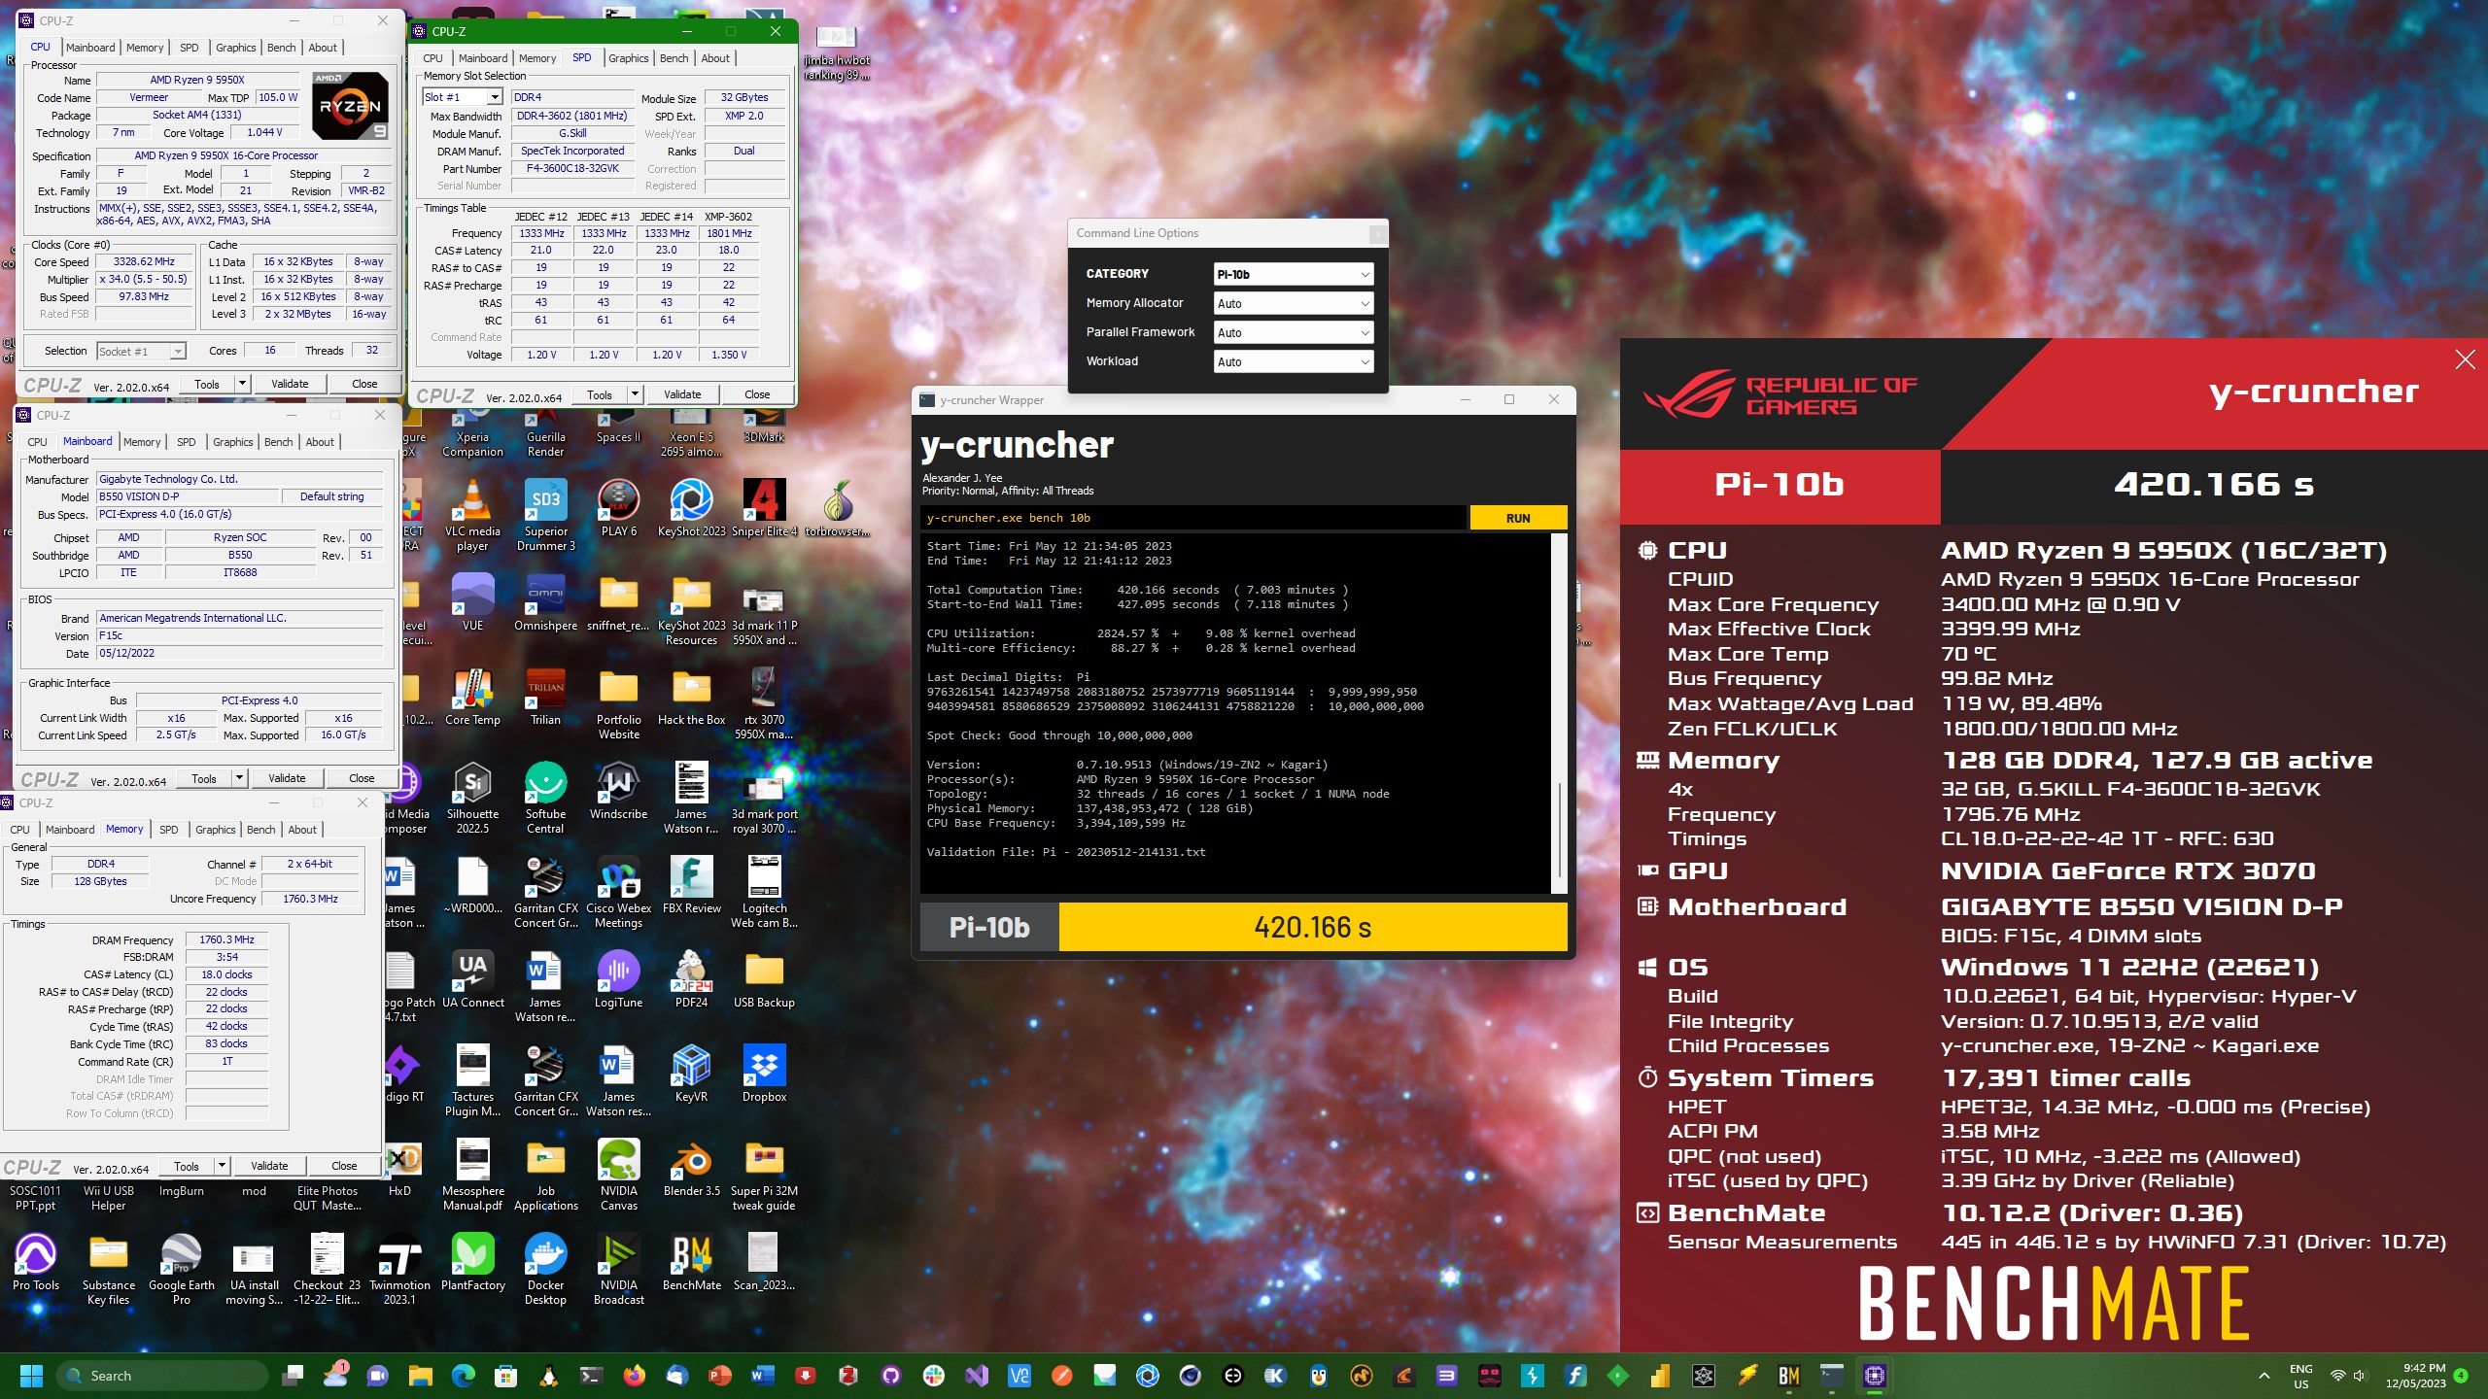Launch Pro Tools desktop icon
Screen dimensions: 2488x1399
pos(36,1262)
